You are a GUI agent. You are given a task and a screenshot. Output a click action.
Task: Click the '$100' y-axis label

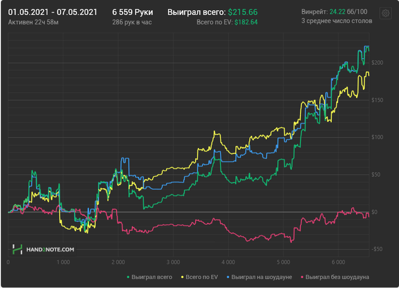click(x=377, y=137)
